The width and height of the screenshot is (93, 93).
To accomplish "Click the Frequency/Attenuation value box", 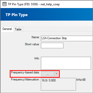I will pos(58,84).
